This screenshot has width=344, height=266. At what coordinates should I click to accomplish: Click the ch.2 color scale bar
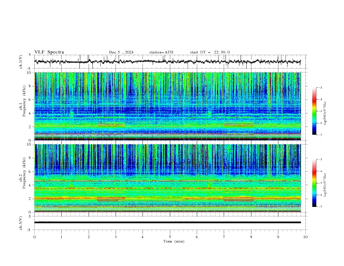[x=314, y=183]
